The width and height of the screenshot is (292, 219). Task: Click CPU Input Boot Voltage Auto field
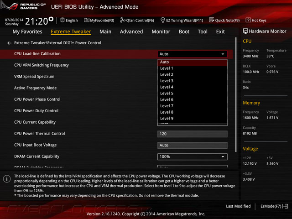coord(193,145)
